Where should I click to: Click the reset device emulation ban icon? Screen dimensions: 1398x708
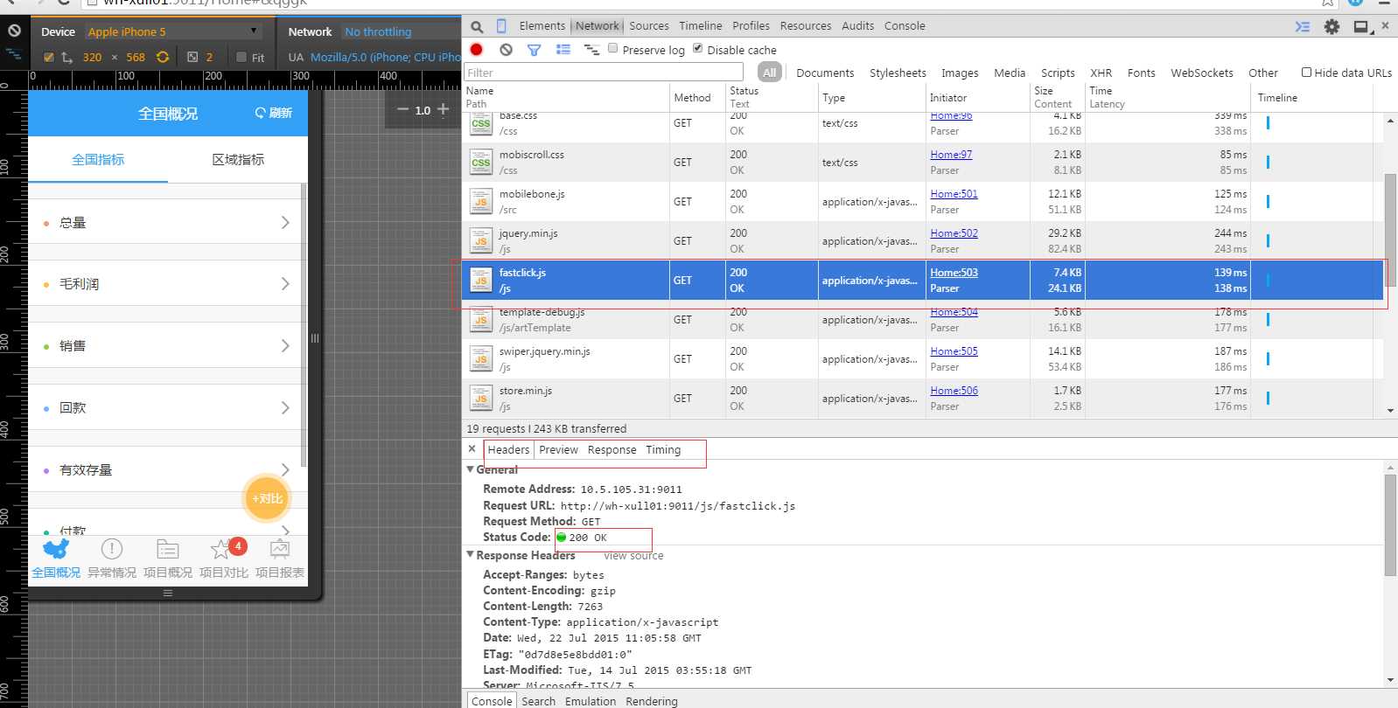pos(14,31)
